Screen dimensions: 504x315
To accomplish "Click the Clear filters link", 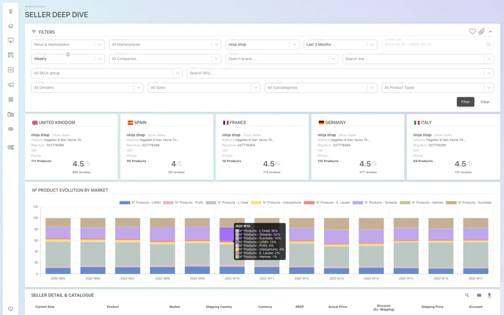I will coord(485,102).
